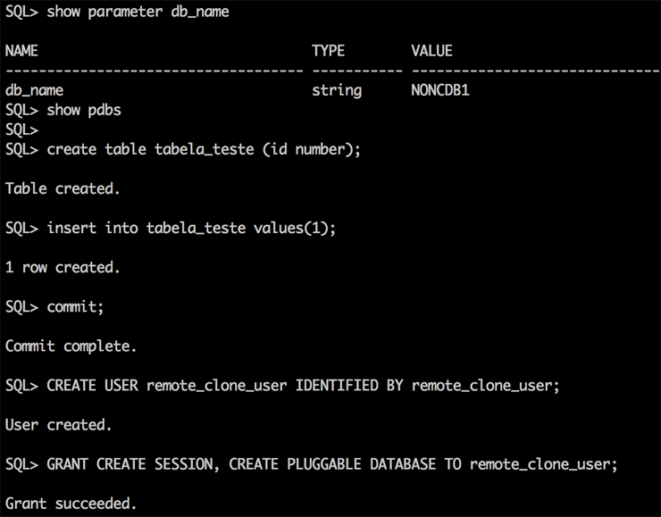The height and width of the screenshot is (517, 661).
Task: Click the "show pdbs" command line
Action: click(83, 110)
